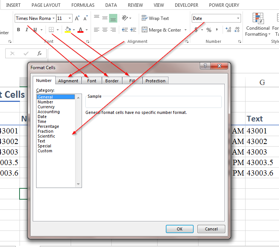Click the Fill Color paint bucket icon
The height and width of the screenshot is (247, 279).
tap(68, 30)
